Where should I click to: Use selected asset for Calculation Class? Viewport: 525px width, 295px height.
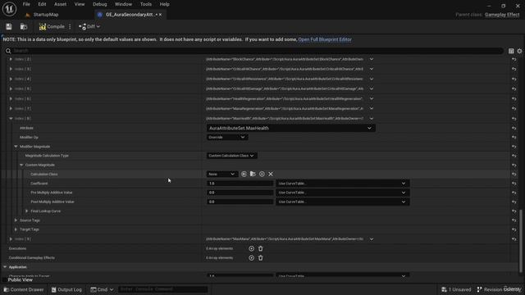click(244, 174)
